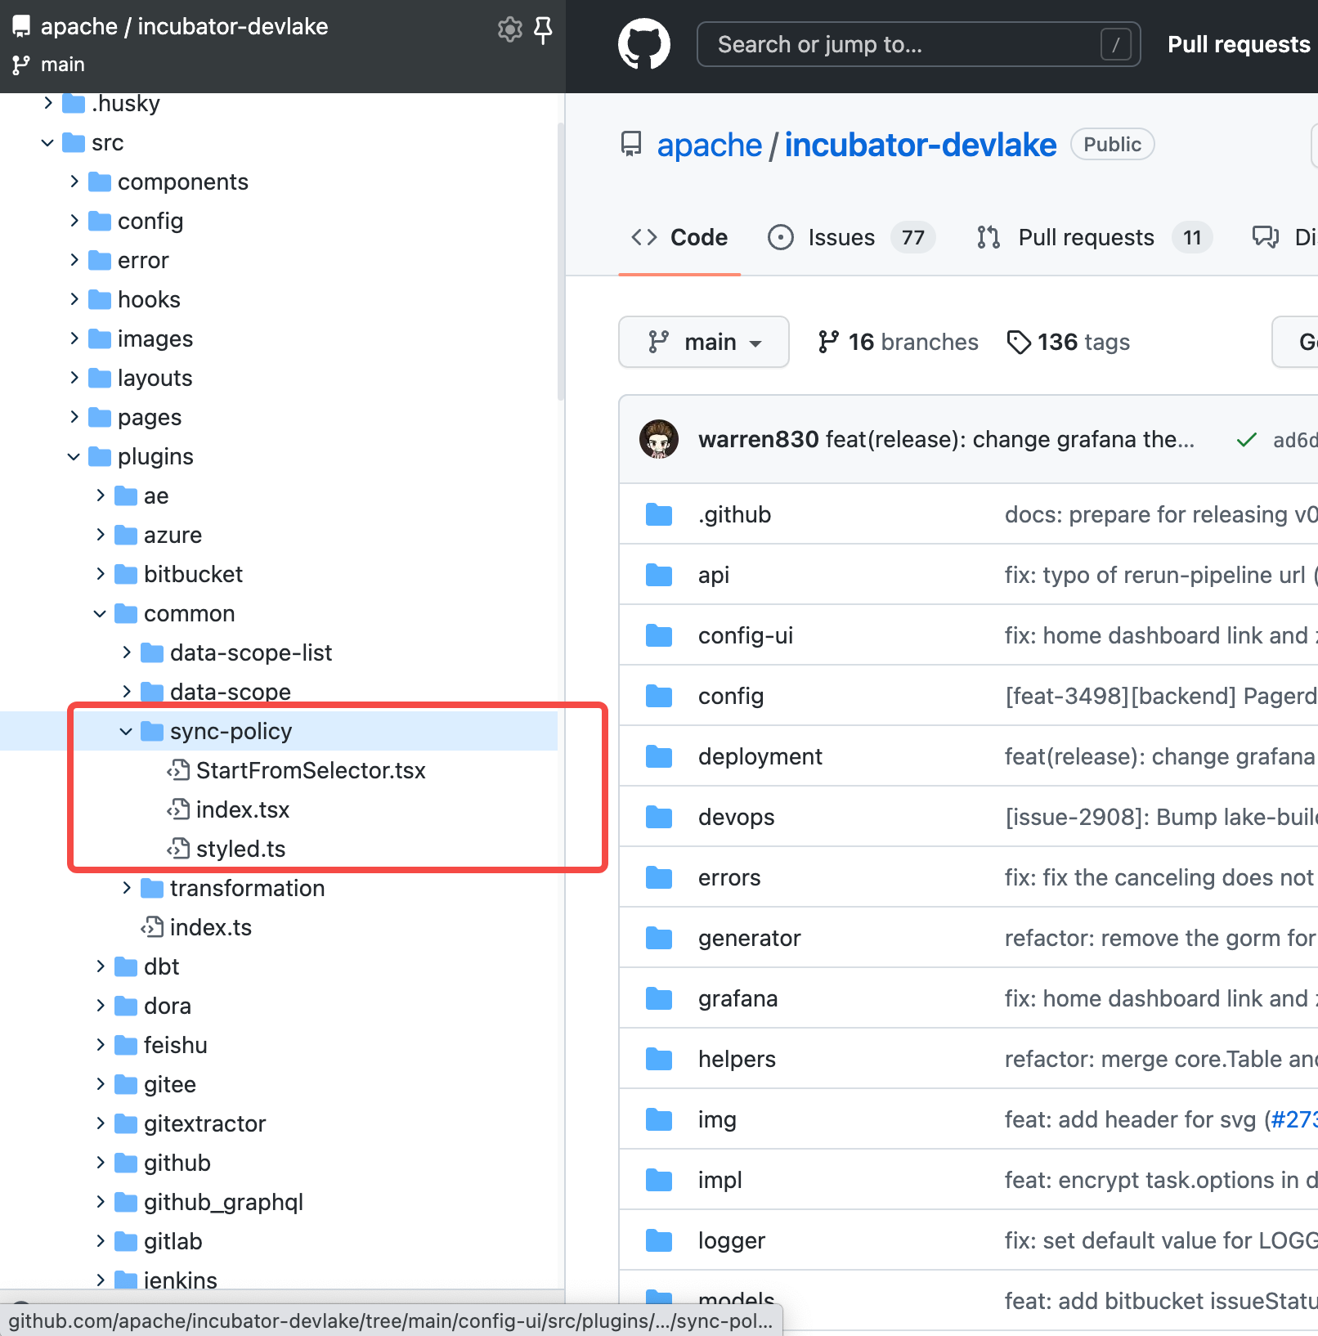Click the Octotree sidebar scrollbar
This screenshot has height=1336, width=1318.
coord(561,262)
